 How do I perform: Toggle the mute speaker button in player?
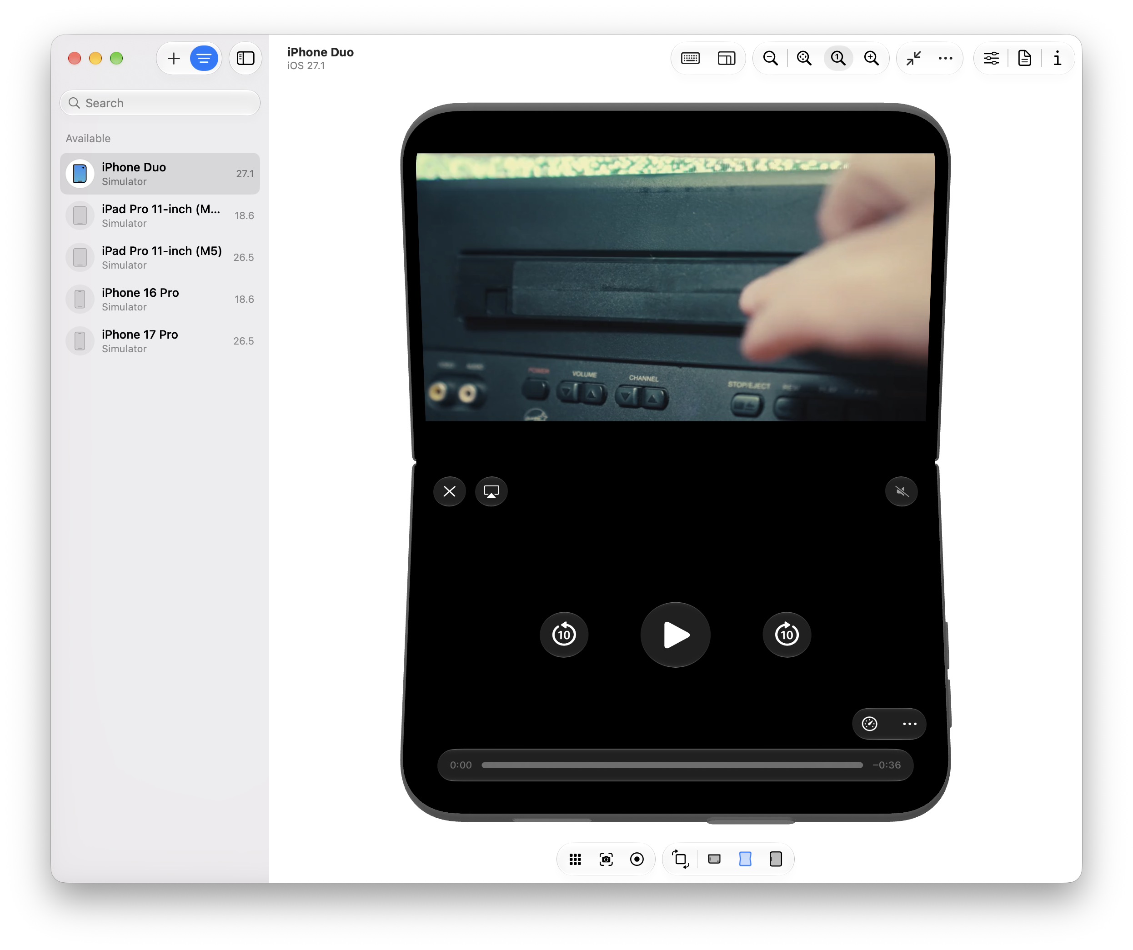tap(902, 491)
